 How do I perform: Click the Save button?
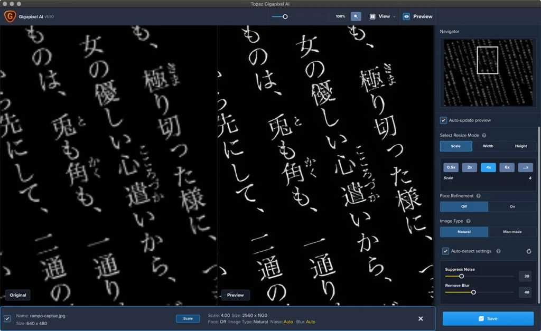(x=489, y=318)
